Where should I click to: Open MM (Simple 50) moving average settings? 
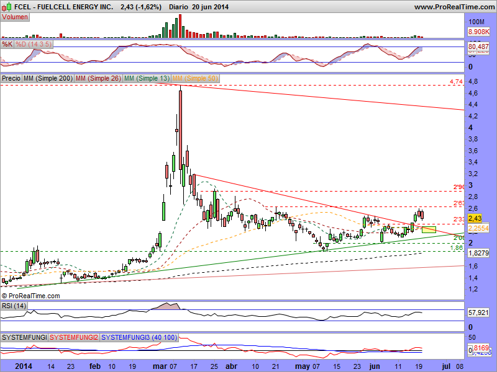coord(195,78)
